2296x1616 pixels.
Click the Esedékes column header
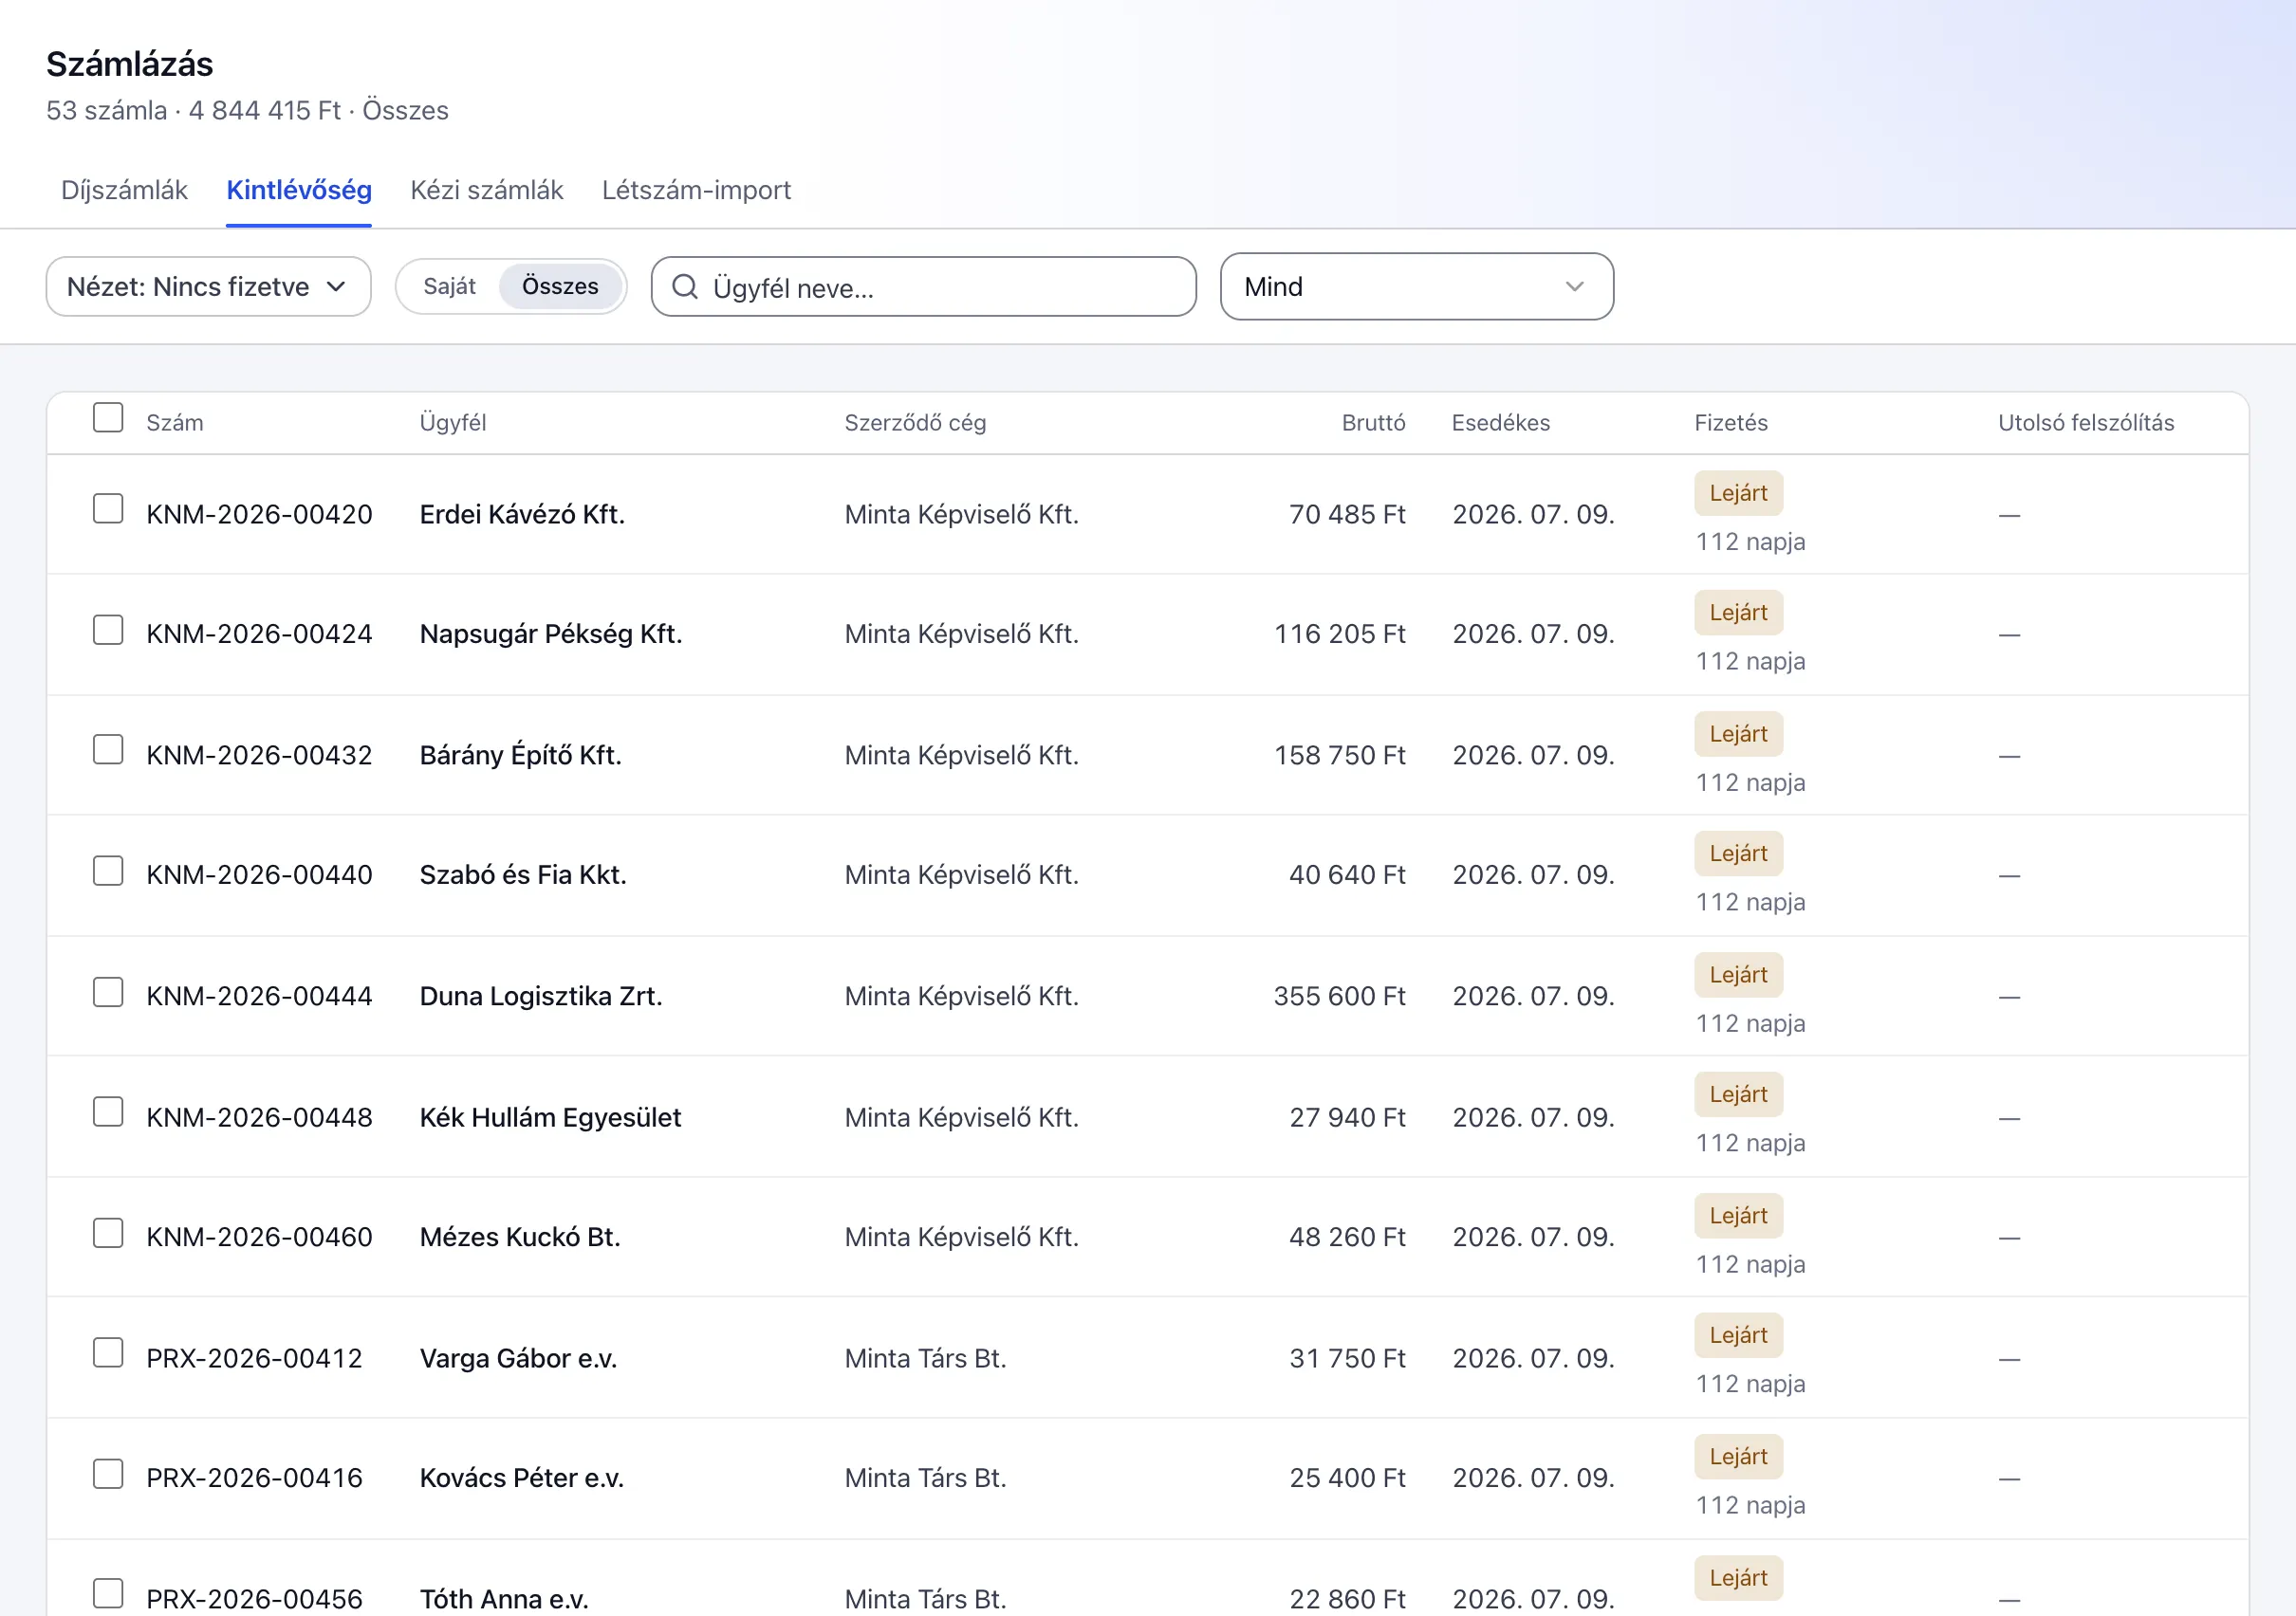(1500, 423)
